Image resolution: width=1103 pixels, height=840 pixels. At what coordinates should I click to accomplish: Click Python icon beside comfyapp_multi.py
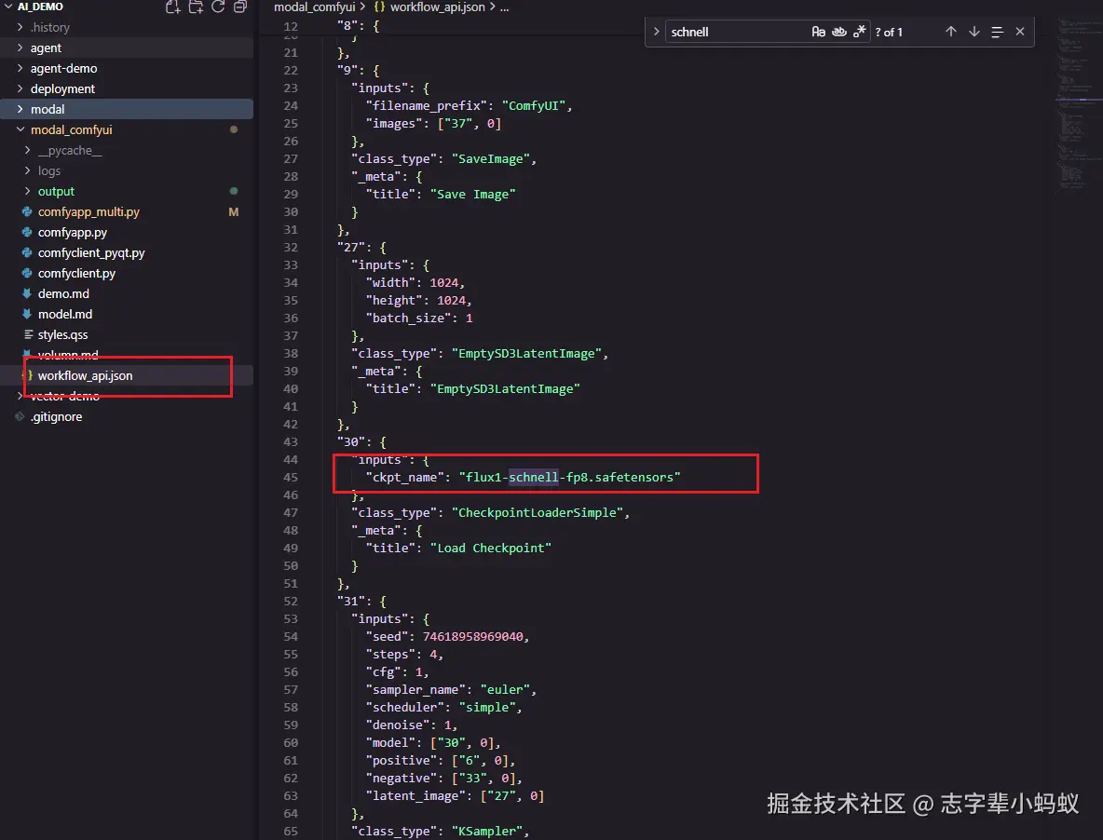[x=27, y=211]
